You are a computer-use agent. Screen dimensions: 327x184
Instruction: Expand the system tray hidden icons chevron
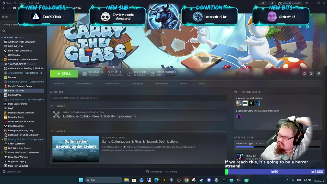[x=287, y=180]
